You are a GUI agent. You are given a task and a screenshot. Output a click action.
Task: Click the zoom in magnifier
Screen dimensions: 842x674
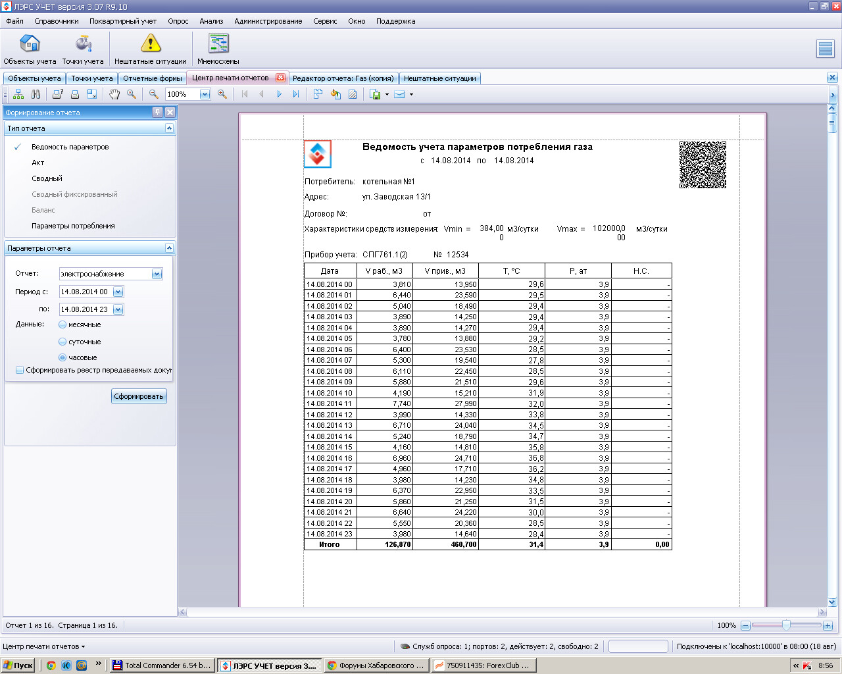pos(222,94)
